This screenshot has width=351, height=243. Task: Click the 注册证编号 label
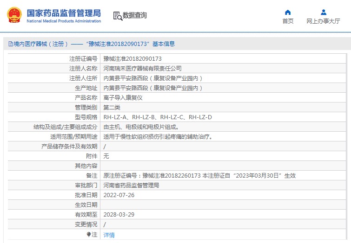pos(83,59)
